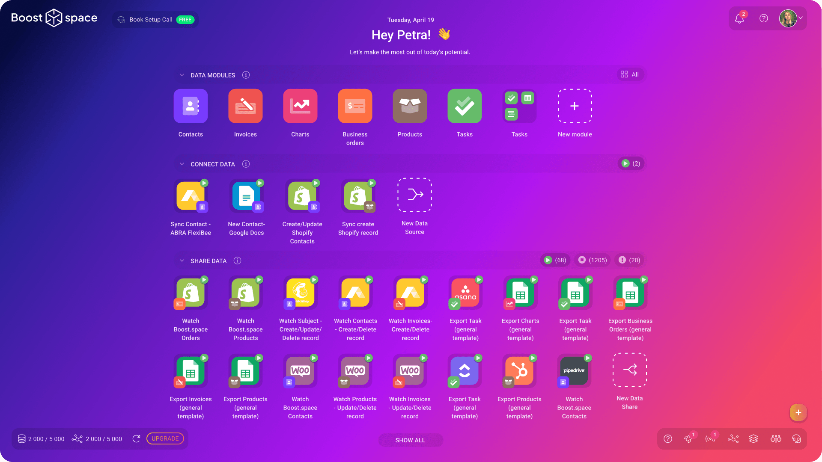This screenshot has height=462, width=822.
Task: Open the rocket icon in bottom toolbar
Action: [x=688, y=439]
